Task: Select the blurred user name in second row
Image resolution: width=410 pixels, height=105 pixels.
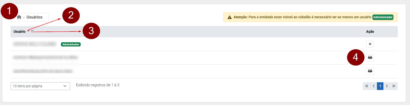Action: point(45,57)
